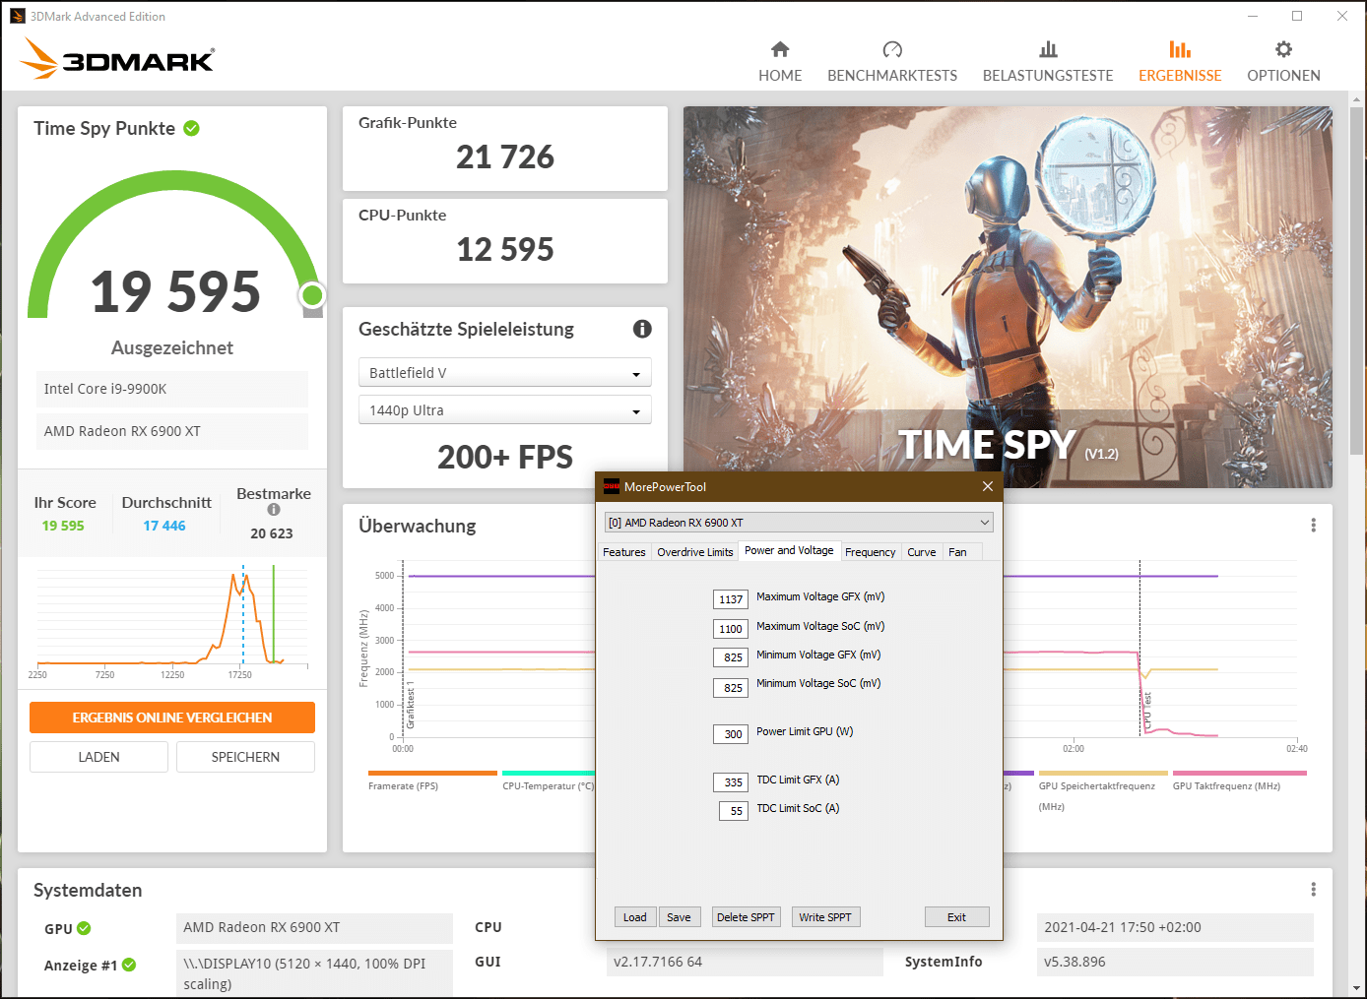
Task: Switch to Fan tab
Action: [x=957, y=552]
